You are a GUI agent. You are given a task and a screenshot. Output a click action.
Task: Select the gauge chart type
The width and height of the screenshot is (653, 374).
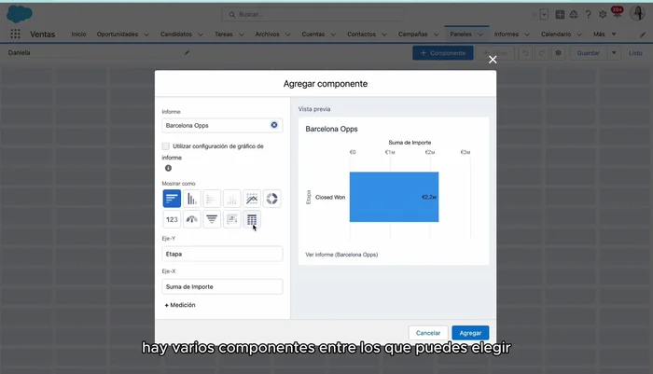point(191,219)
